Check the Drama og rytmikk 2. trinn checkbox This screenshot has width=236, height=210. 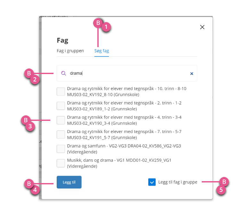point(61,106)
